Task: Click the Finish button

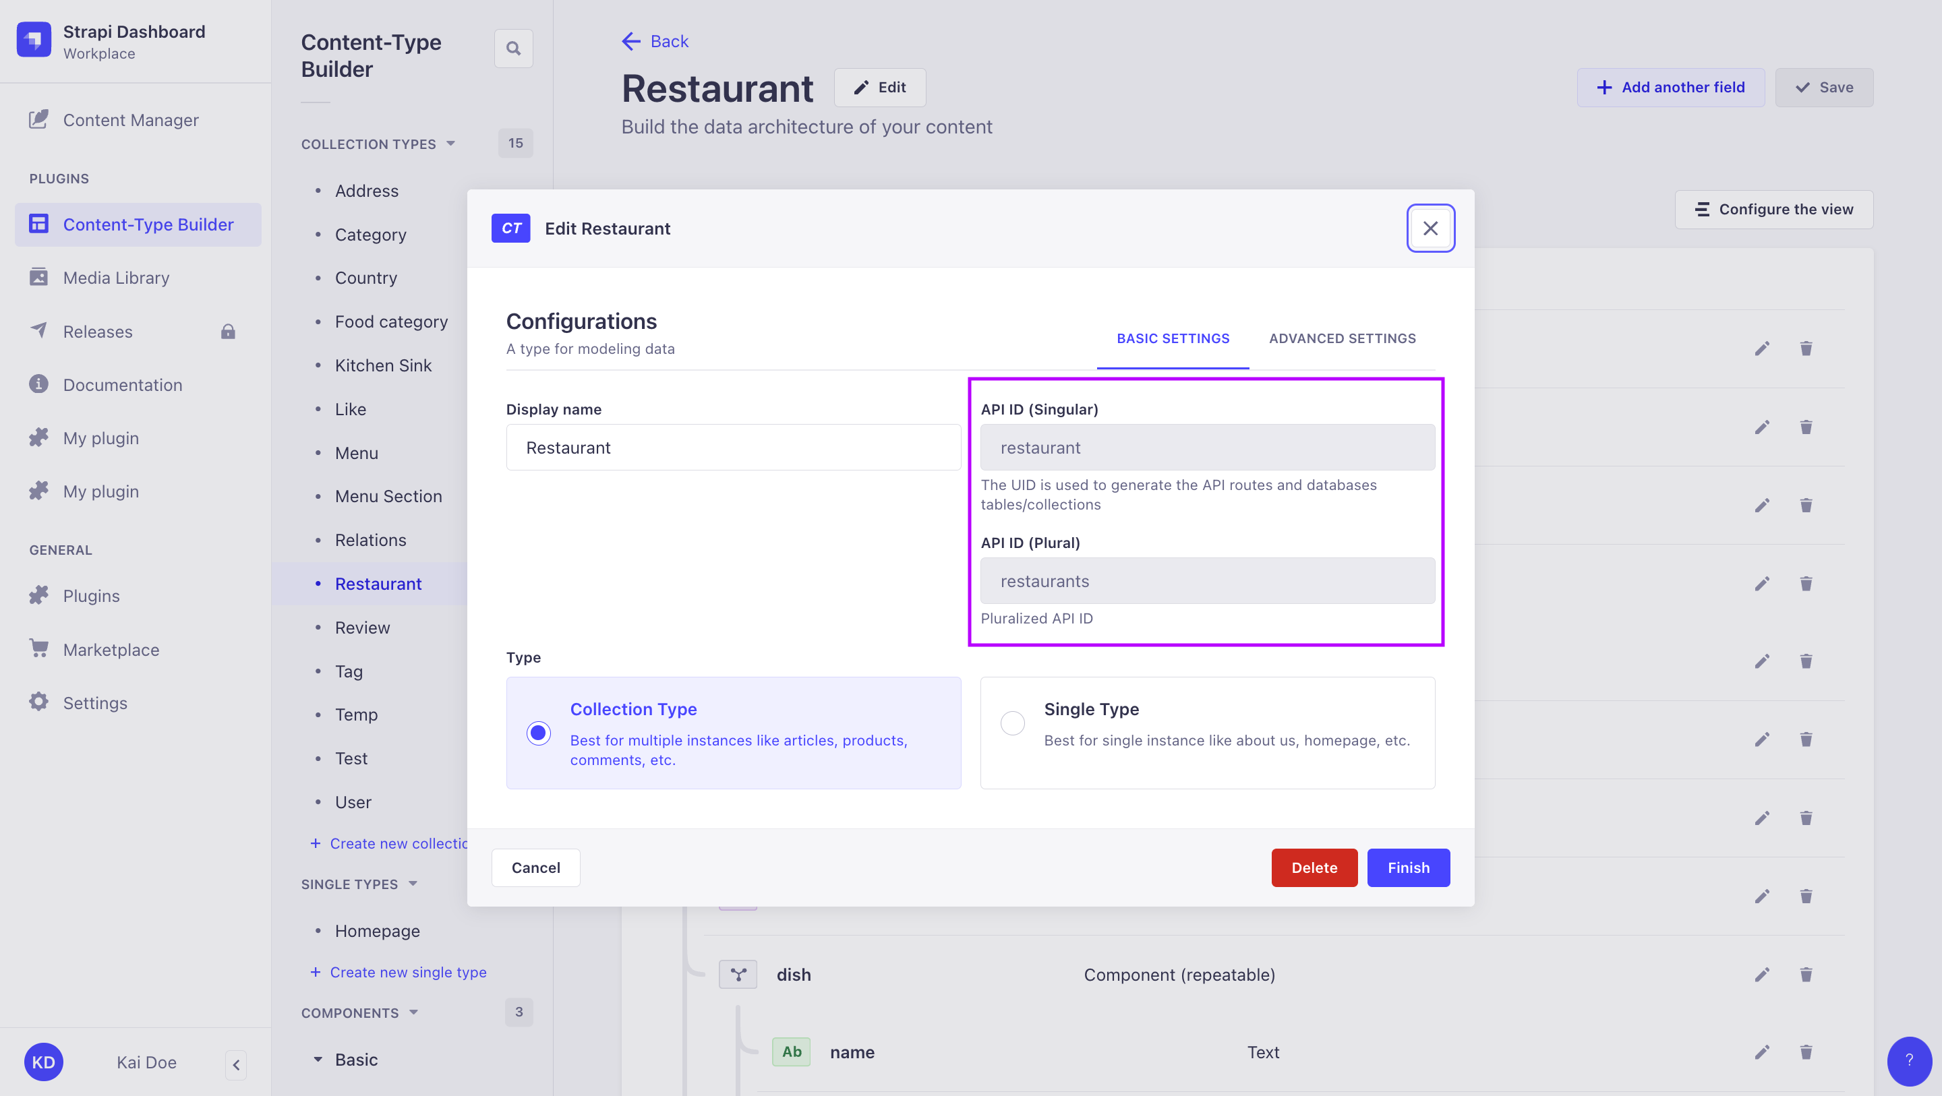Action: click(1407, 867)
